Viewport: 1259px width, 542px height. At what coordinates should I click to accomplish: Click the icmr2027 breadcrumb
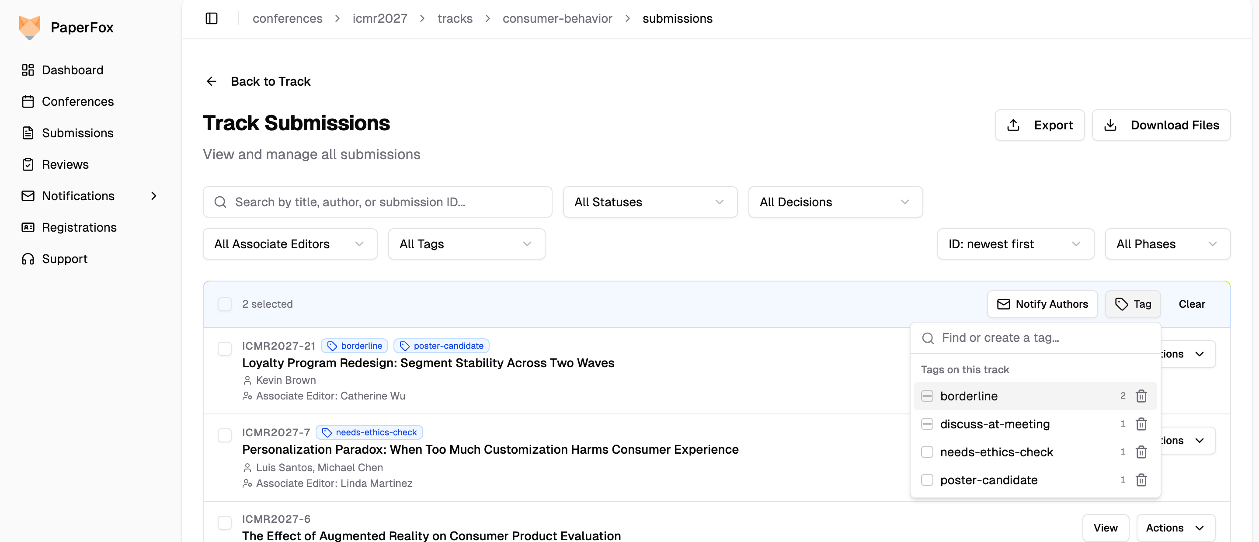[380, 18]
